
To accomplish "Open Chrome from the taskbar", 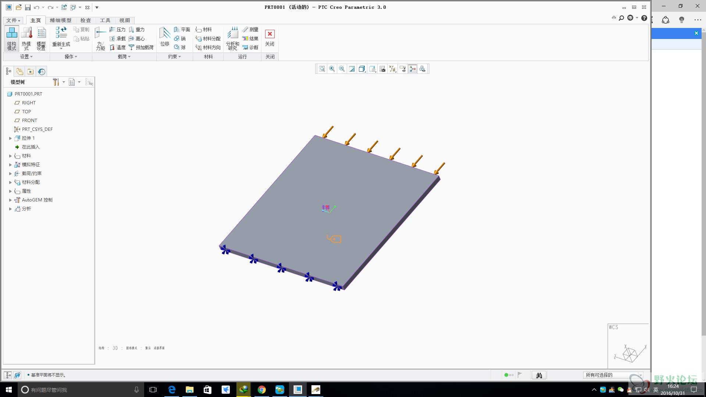I will 262,390.
